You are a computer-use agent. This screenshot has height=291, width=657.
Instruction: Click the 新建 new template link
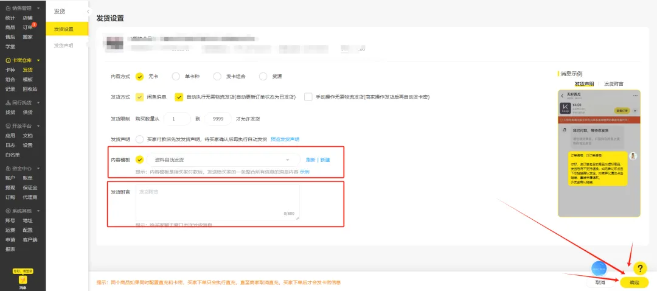point(325,160)
